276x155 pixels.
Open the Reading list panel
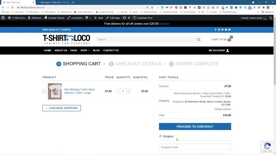(268, 12)
